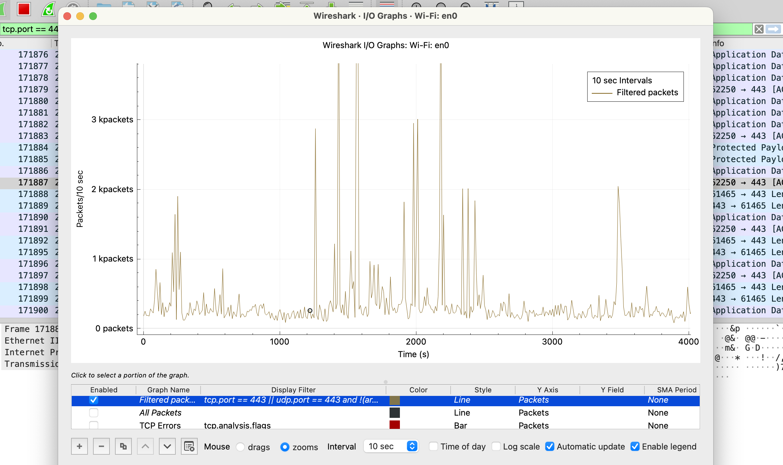The height and width of the screenshot is (465, 783).
Task: Click the Bar style cell of TCP Errors
Action: tap(460, 425)
